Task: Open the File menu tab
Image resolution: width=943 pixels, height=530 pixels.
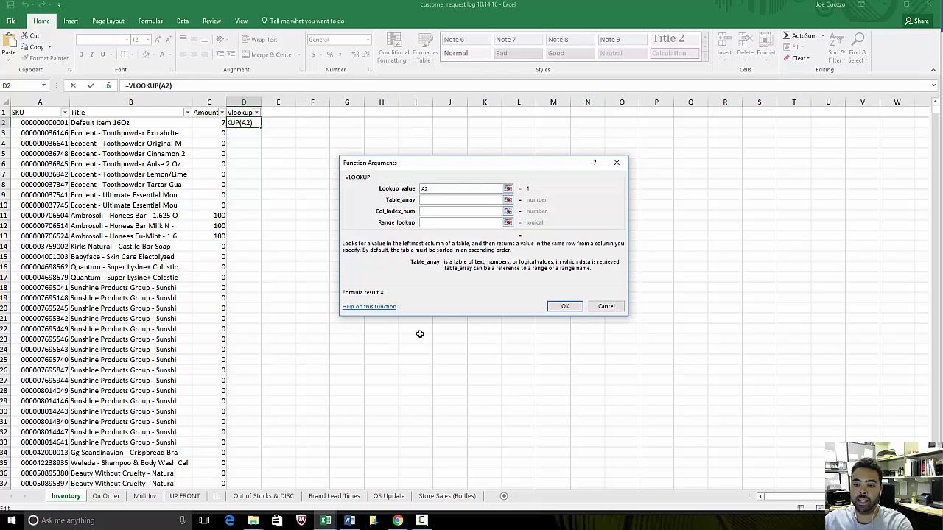Action: tap(12, 21)
